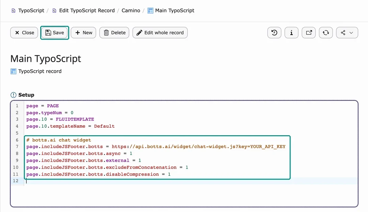Click line 'page.10.templateName = Default'
368x212 pixels.
point(71,126)
